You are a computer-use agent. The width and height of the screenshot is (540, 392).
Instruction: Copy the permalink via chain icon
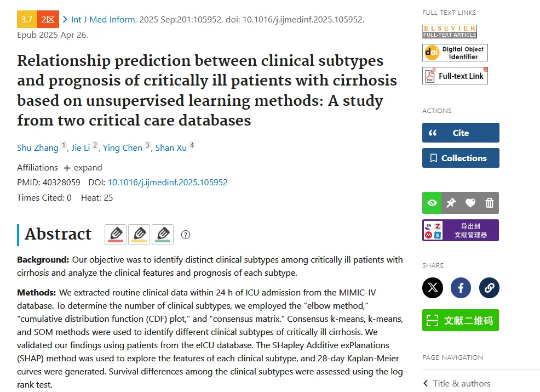(x=489, y=287)
